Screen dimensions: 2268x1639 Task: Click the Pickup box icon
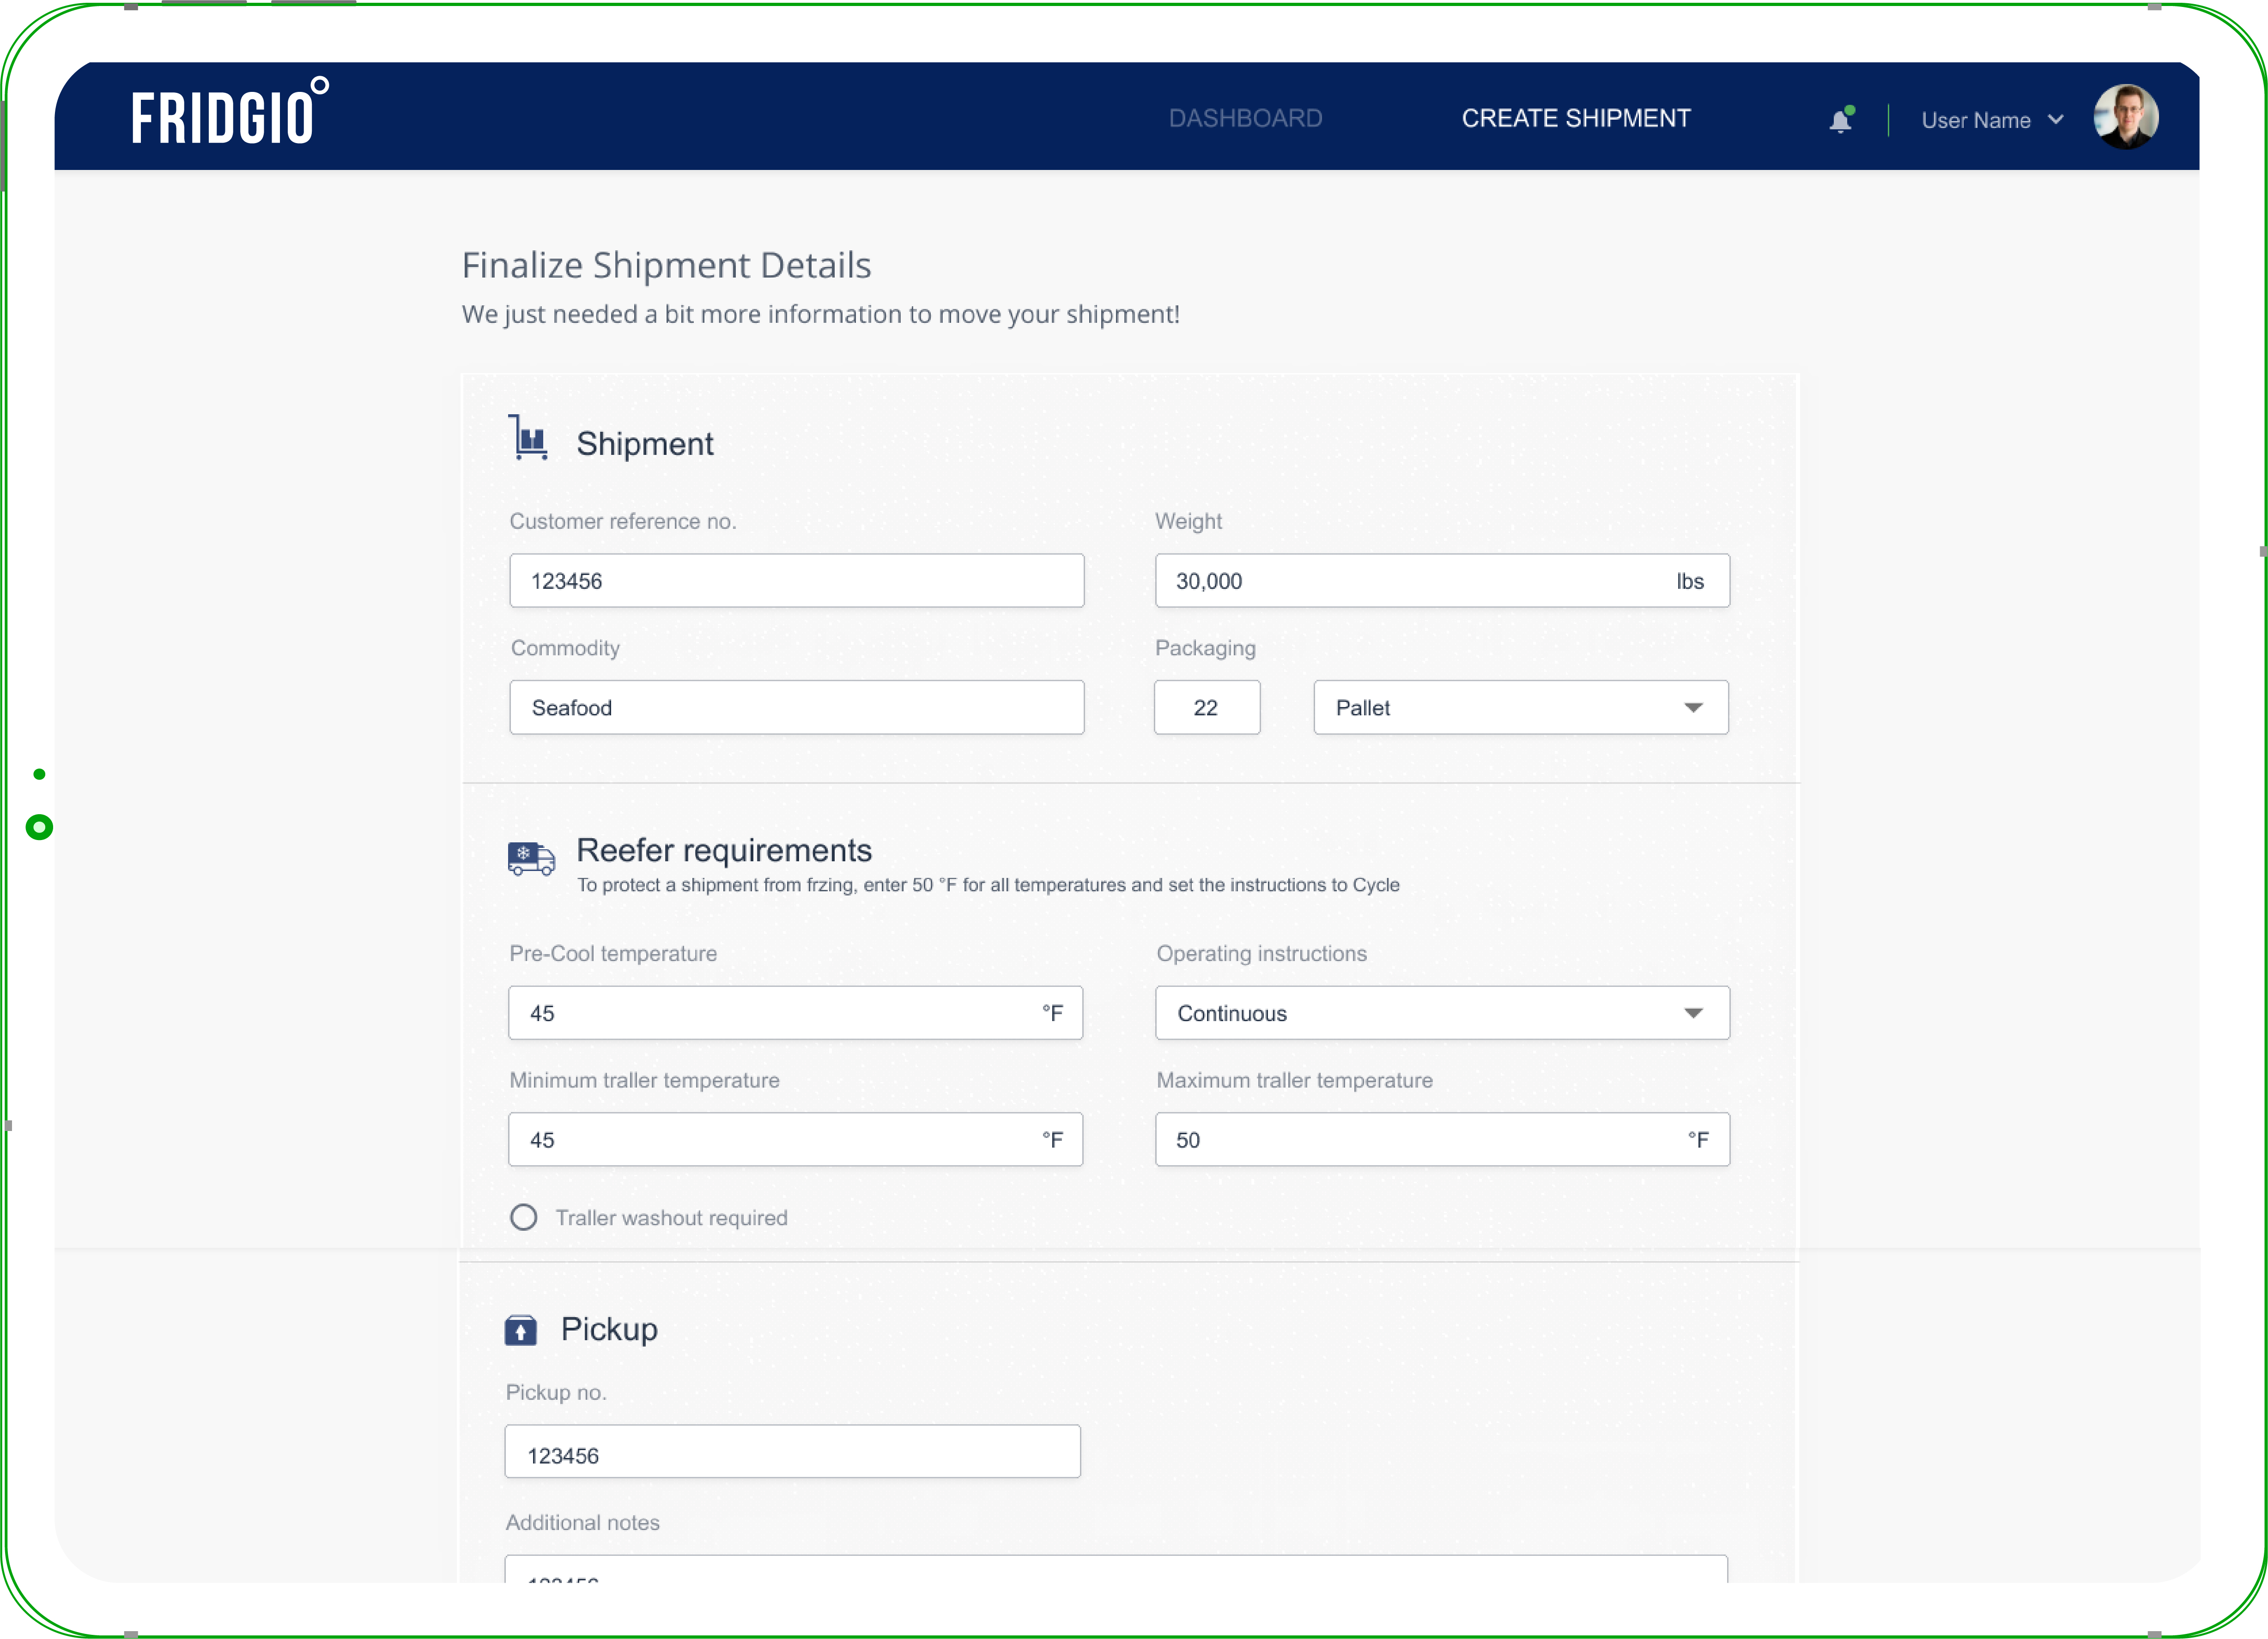[520, 1330]
